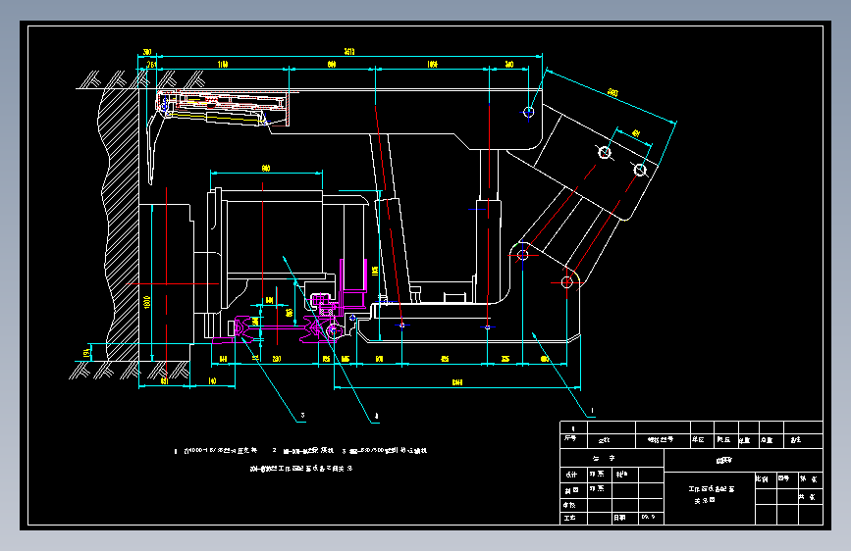Select callout number 1 leader label
The image size is (851, 551).
pos(592,411)
